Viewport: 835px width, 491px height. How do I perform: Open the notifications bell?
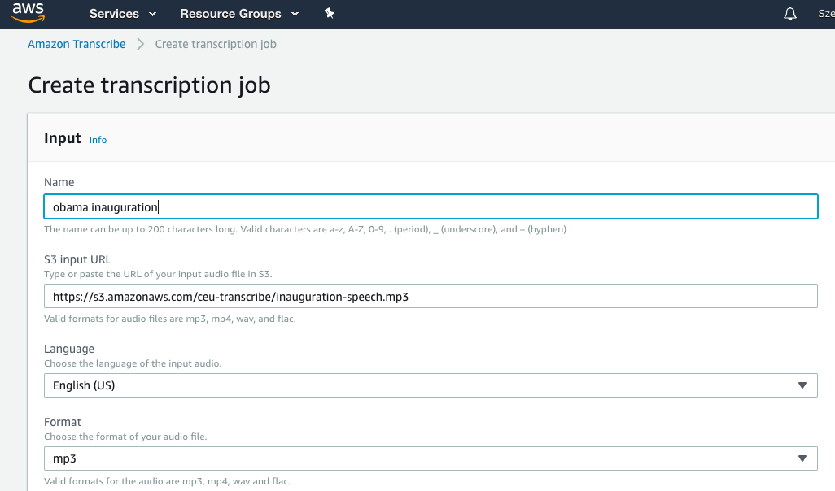pos(789,14)
